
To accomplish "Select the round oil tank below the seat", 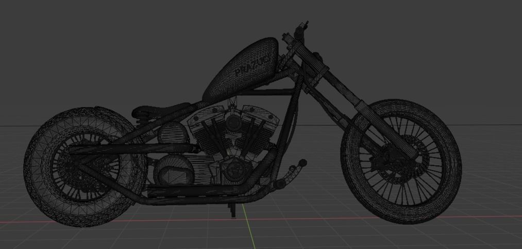I will click(173, 134).
